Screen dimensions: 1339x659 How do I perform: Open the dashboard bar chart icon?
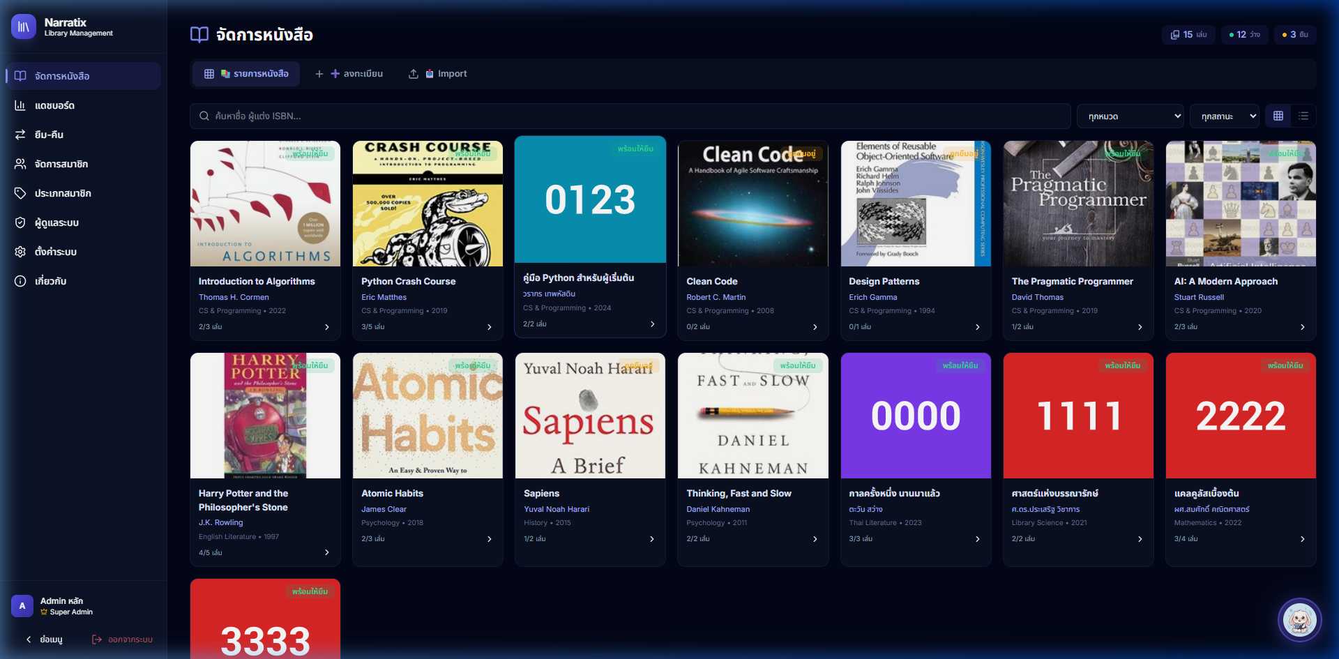click(x=20, y=105)
